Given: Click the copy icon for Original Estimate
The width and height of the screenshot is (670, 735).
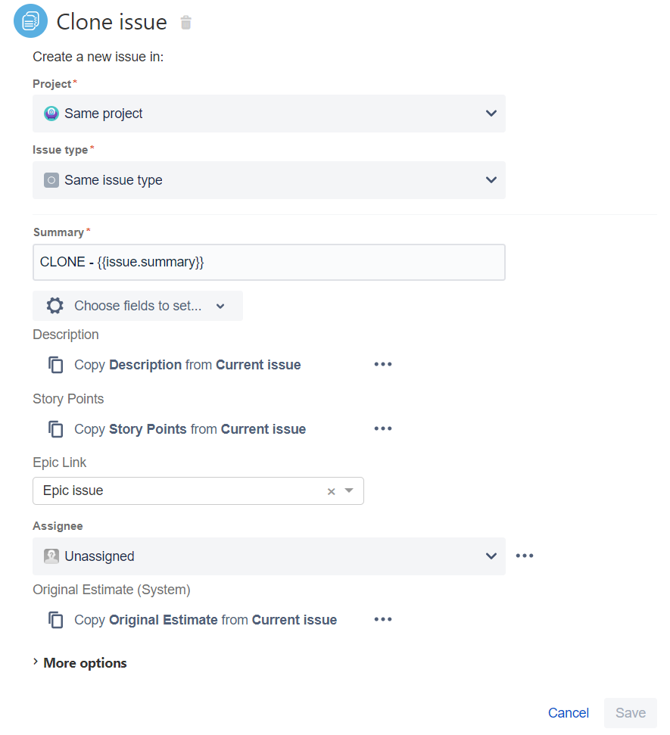Looking at the screenshot, I should (56, 620).
